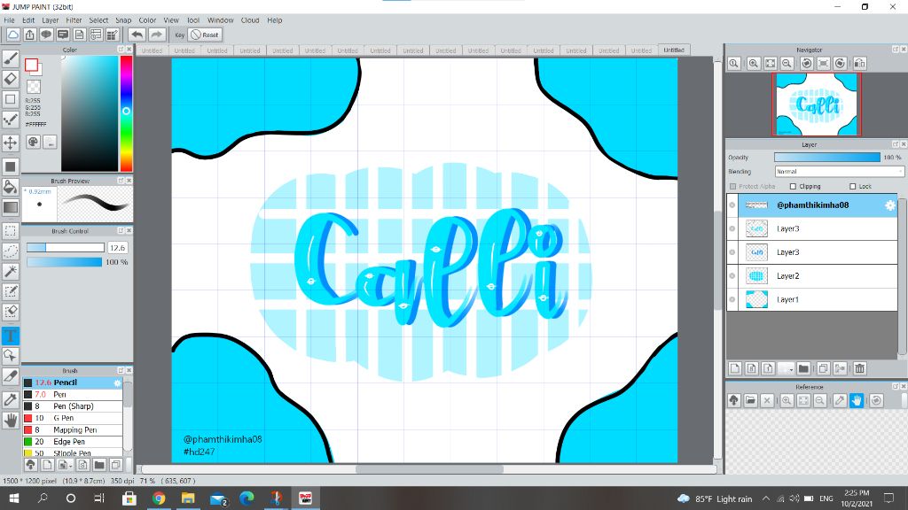Open gear settings for Pencil brush
This screenshot has width=908, height=510.
coord(118,382)
